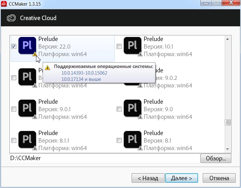Click the text Версия: 8.1.1
Image resolution: width=241 pixels, height=188 pixels.
(x=54, y=141)
